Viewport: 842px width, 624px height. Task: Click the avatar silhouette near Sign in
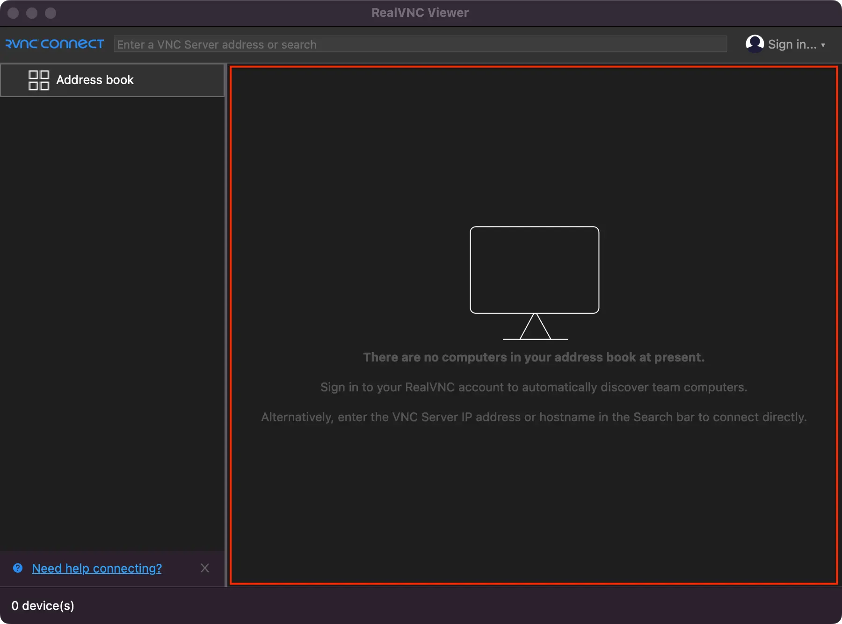click(x=755, y=44)
